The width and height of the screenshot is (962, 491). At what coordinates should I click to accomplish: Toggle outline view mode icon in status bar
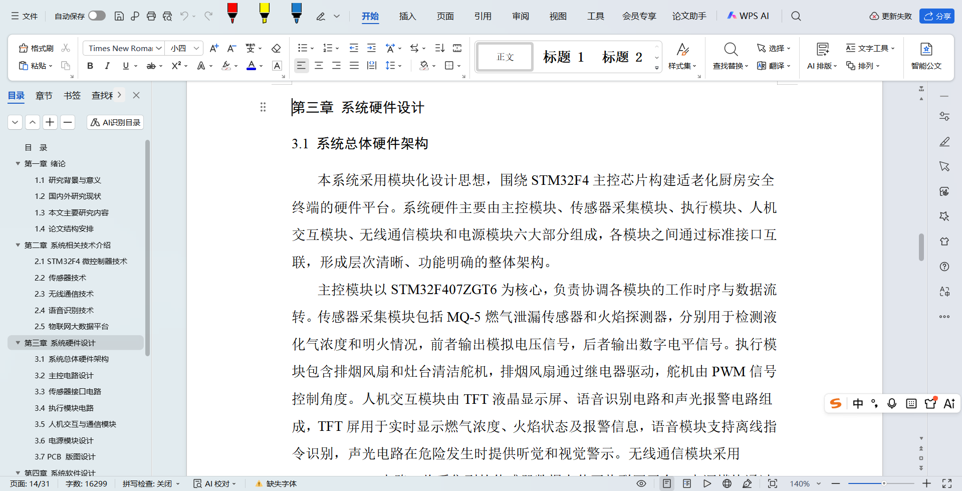[x=687, y=483]
